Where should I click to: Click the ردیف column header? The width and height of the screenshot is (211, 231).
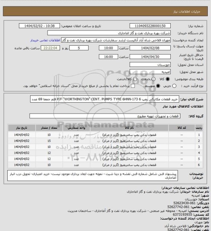coord(199,128)
